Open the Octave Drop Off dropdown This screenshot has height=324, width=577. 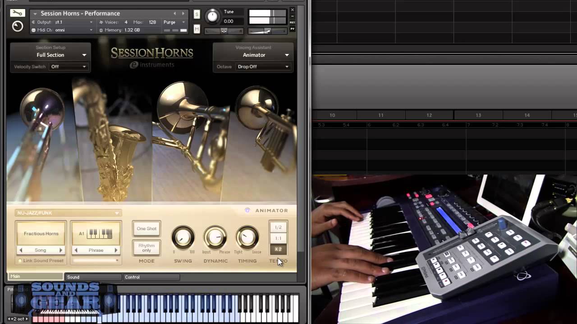[x=263, y=67]
